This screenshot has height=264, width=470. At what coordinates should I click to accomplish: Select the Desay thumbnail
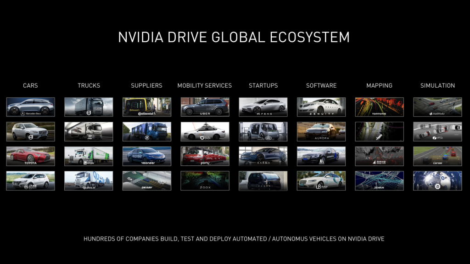(x=147, y=180)
